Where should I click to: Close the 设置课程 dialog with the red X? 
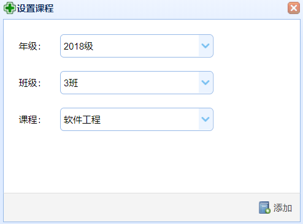[x=294, y=8]
